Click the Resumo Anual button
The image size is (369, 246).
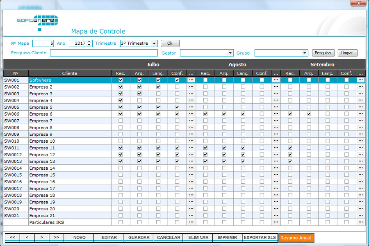point(296,238)
